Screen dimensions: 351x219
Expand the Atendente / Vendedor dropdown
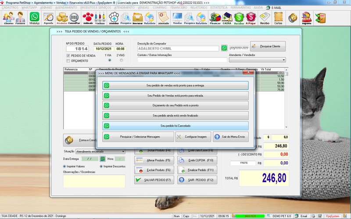[284, 60]
